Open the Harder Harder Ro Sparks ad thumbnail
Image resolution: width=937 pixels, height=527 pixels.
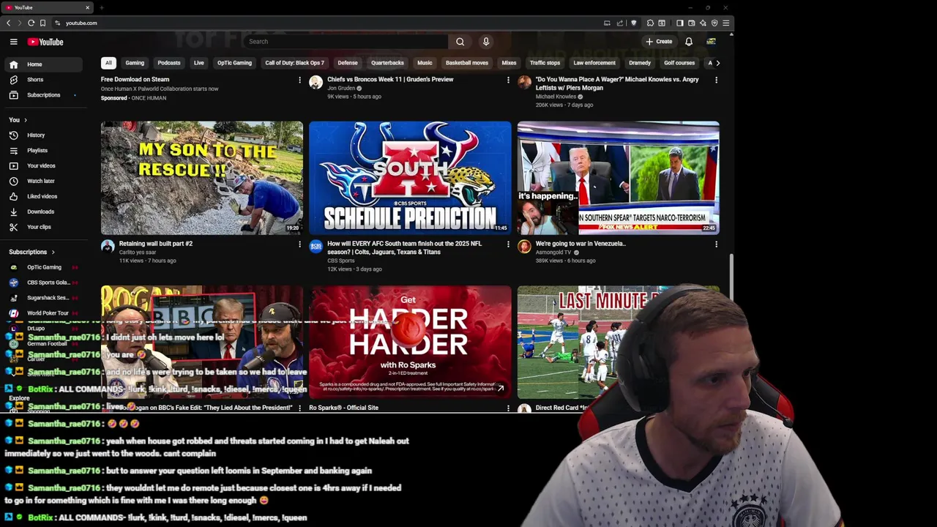click(410, 342)
